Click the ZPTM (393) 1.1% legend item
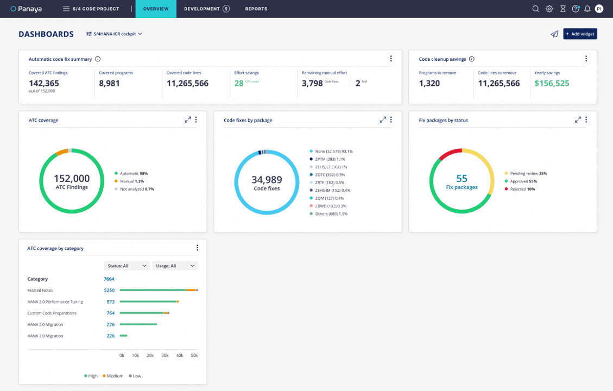Viewport: 613px width, 391px height. (x=327, y=159)
